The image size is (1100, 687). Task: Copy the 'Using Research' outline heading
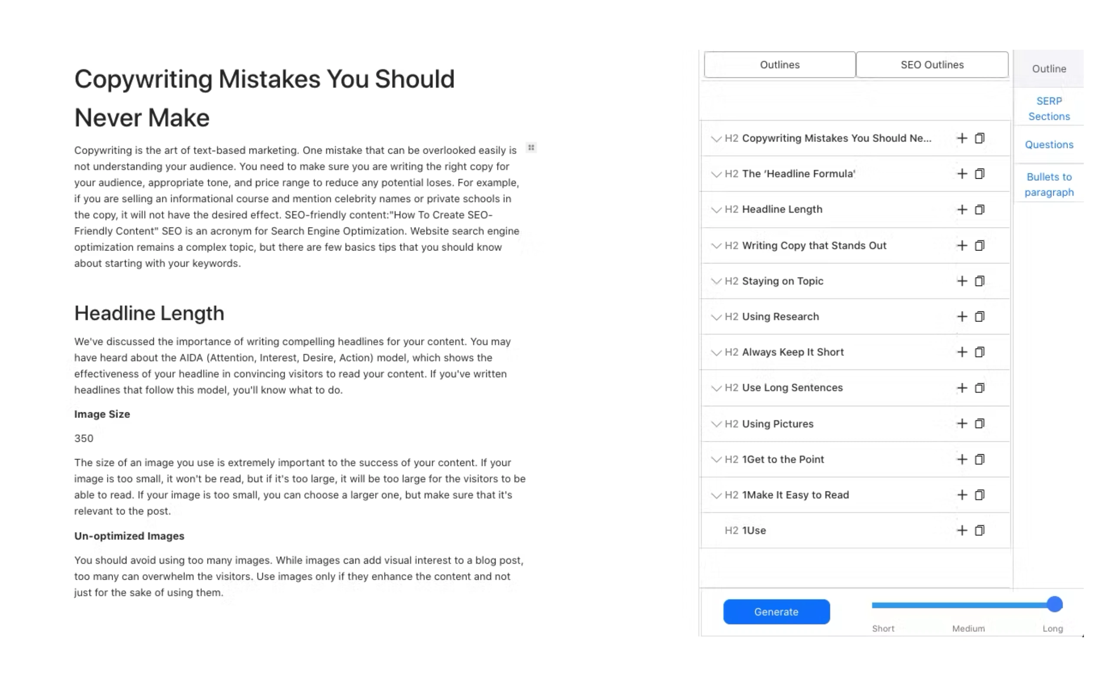click(x=980, y=317)
